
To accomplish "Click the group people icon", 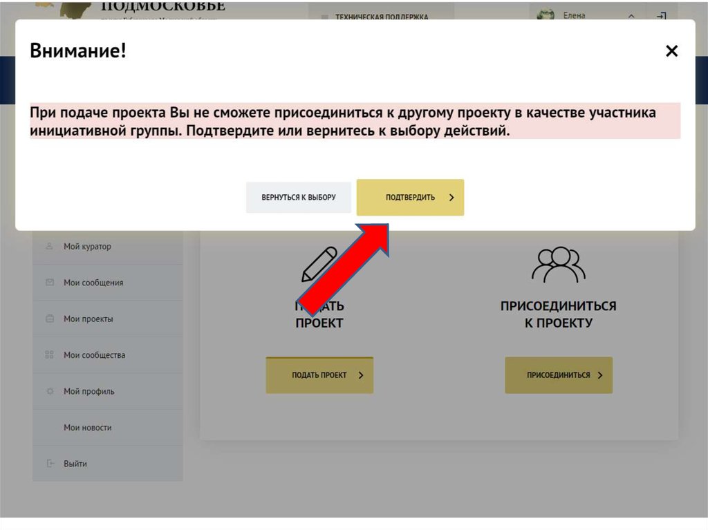I will tap(559, 265).
